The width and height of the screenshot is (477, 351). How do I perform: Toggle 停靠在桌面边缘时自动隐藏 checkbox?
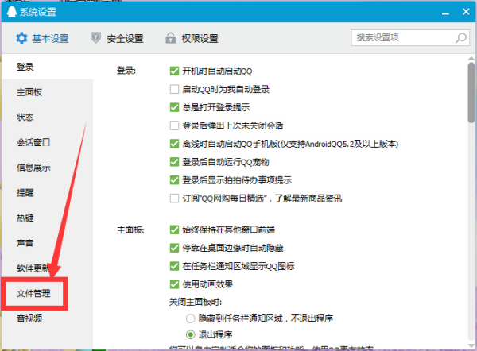[174, 248]
